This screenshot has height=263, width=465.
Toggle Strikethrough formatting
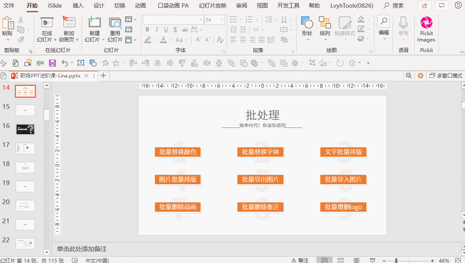point(185,29)
